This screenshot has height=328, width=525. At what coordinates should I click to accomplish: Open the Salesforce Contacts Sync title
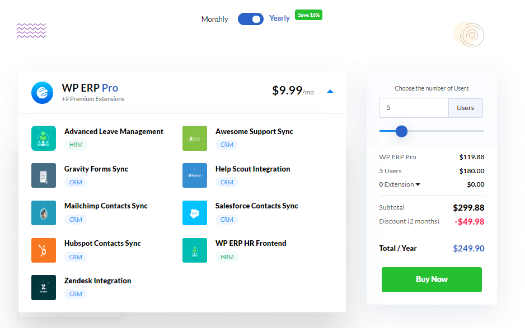256,206
